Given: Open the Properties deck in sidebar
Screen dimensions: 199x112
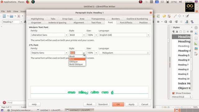Looking at the screenshot, I should [x=196, y=33].
